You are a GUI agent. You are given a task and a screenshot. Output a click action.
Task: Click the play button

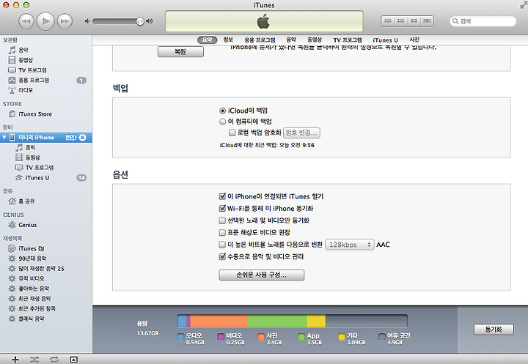coord(45,21)
